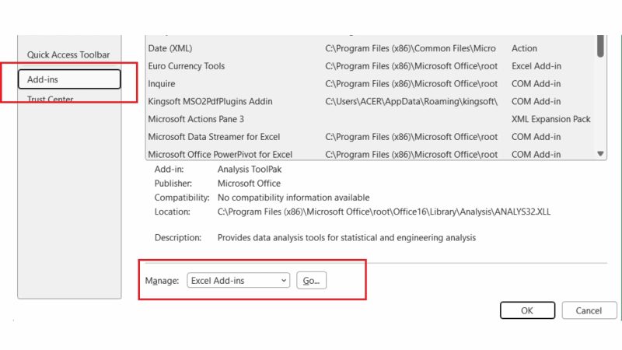Screen dimensions: 622x350
Task: Click the ANALYS32.XLL location path
Action: (x=384, y=212)
